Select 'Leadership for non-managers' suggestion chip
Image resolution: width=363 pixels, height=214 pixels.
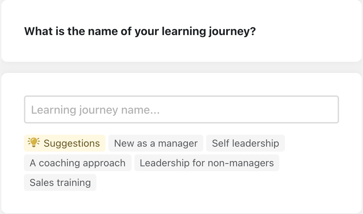click(206, 163)
